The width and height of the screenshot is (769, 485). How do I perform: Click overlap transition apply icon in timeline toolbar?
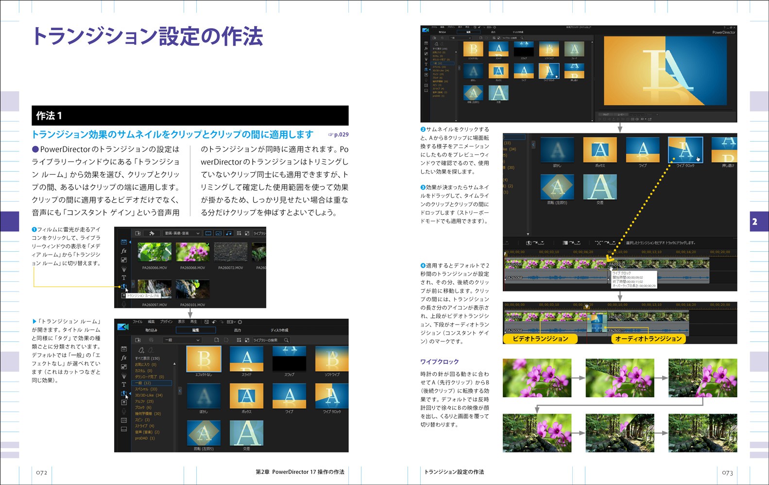point(605,242)
